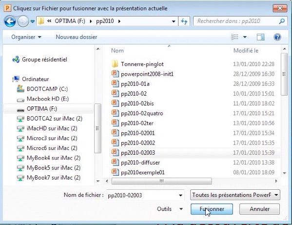
Task: Select file pp2010-02003 in list
Action: 195,153
